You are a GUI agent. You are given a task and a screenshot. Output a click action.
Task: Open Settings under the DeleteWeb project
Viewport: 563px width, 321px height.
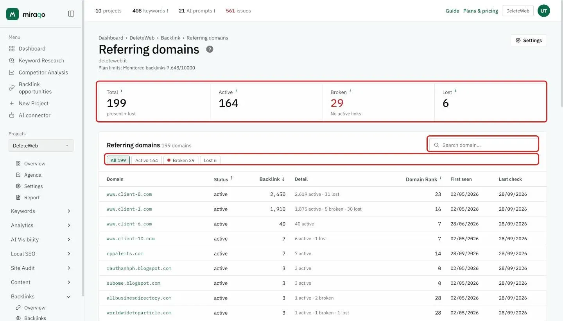pyautogui.click(x=33, y=186)
